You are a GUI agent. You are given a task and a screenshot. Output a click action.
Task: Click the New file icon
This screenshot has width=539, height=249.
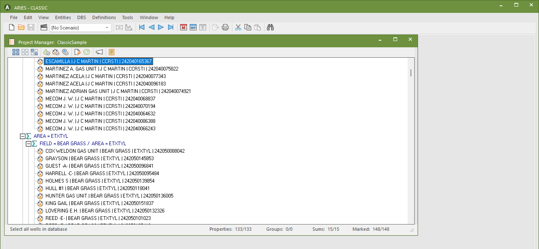tap(12, 27)
